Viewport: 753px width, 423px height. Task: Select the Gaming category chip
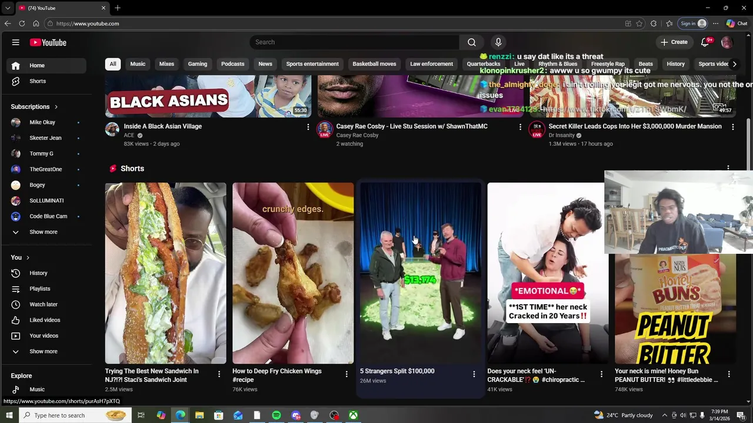(198, 64)
